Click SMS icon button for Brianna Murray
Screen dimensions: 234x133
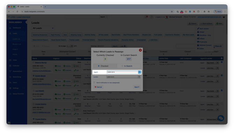tap(76, 66)
